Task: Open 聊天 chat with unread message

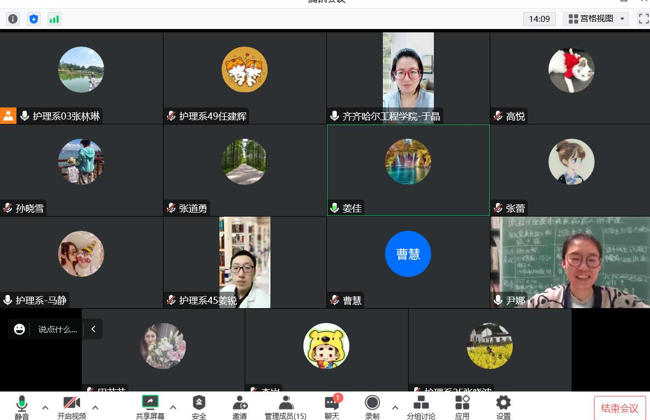Action: (332, 407)
